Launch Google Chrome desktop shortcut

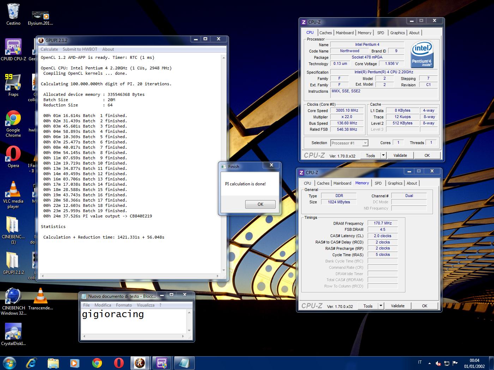click(13, 124)
